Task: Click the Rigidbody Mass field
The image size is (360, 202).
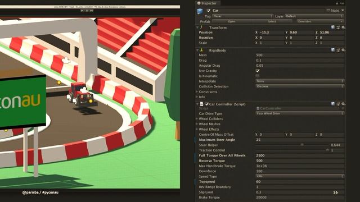Action: [x=300, y=55]
